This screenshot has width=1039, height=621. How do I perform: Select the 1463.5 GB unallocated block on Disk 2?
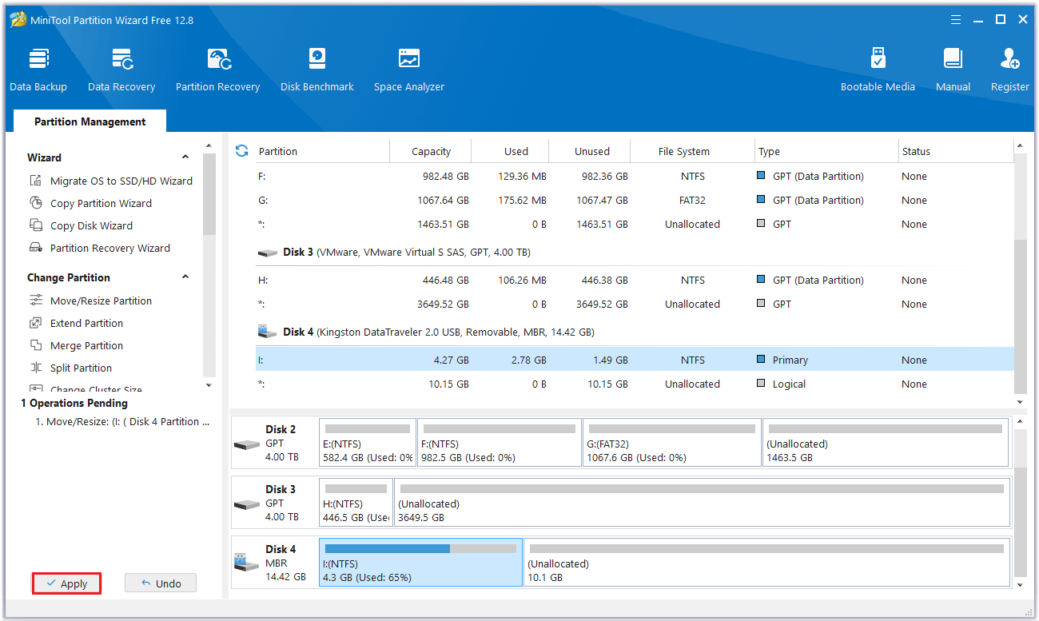point(886,442)
